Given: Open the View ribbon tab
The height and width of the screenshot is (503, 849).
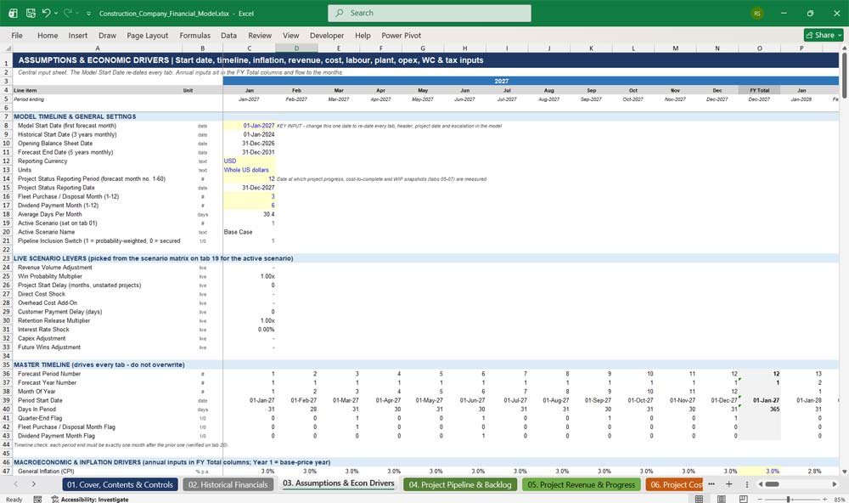Looking at the screenshot, I should click(x=290, y=35).
